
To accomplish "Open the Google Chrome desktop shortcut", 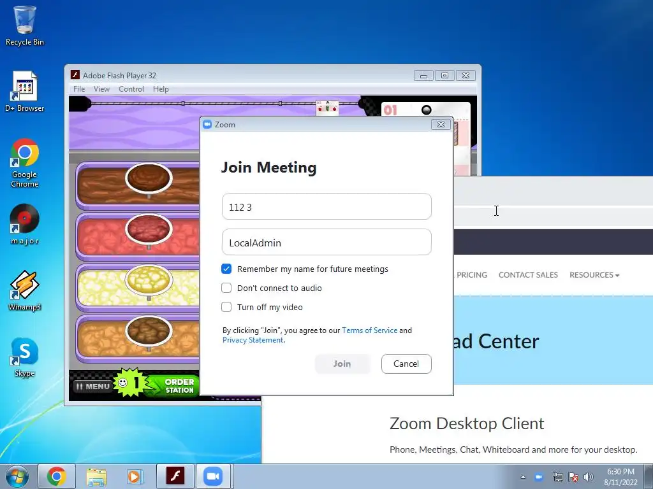I will 25,162.
